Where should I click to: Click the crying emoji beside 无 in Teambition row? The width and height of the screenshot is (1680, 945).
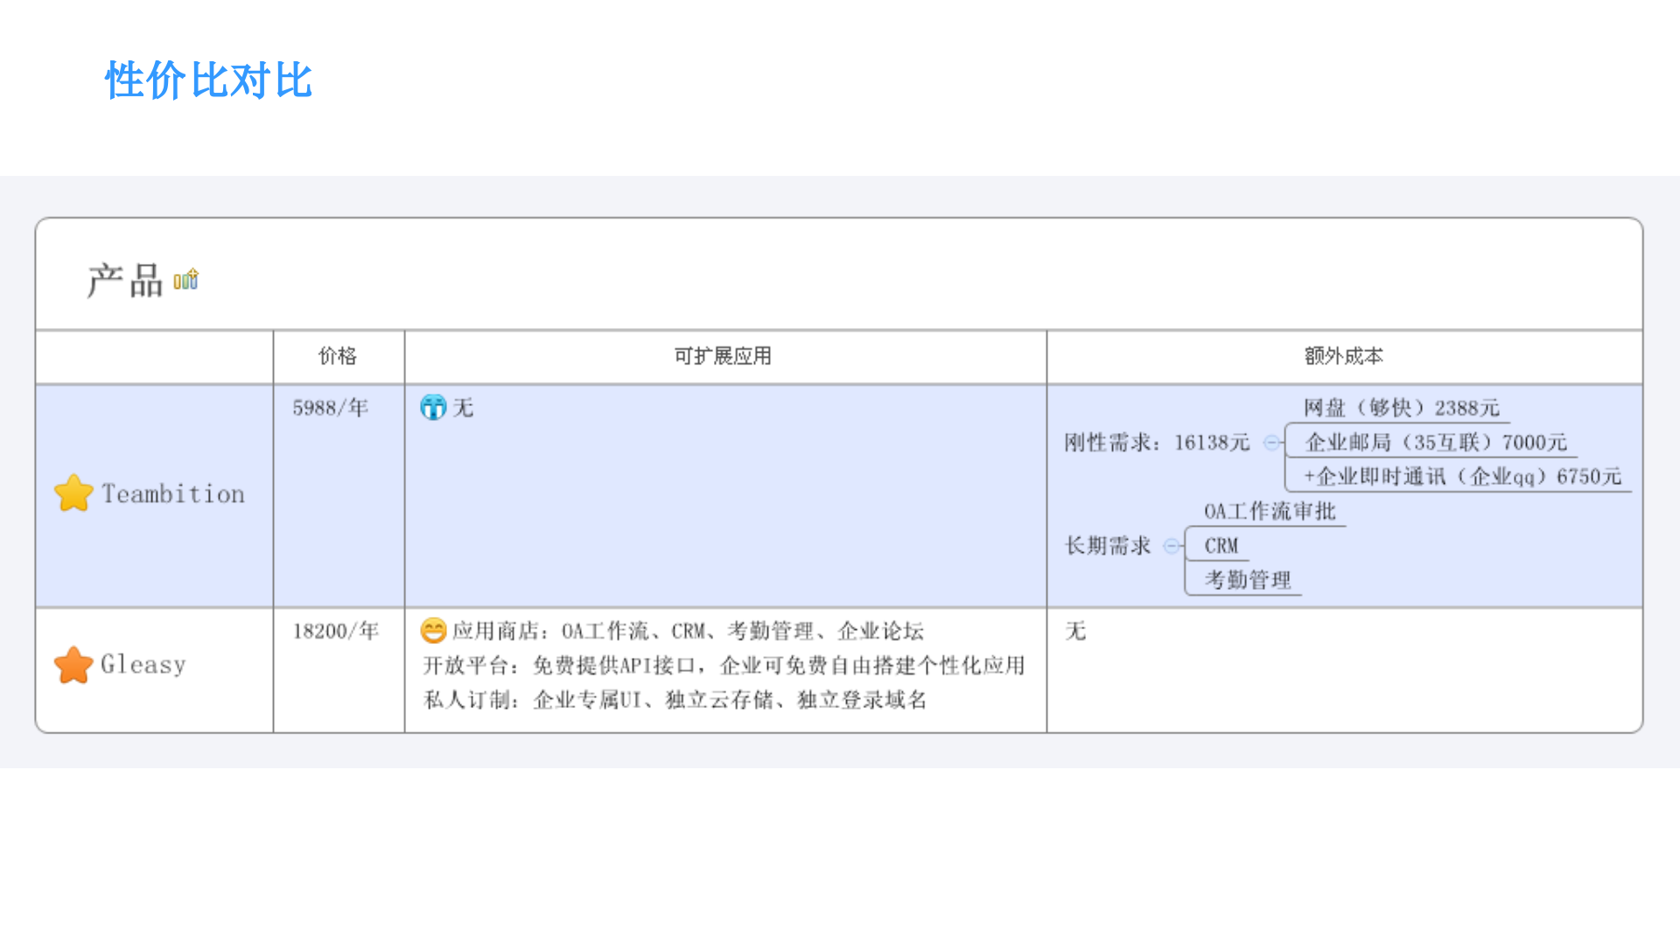coord(434,408)
